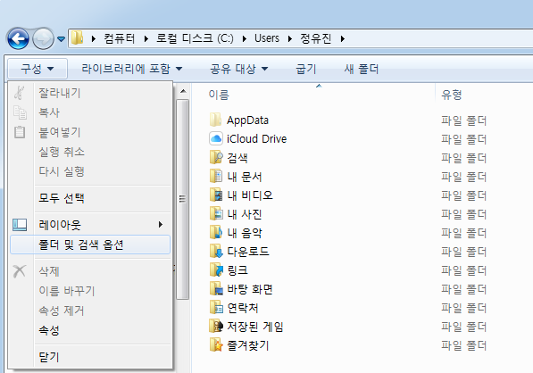Viewport: 533px width, 373px height.
Task: Click the greyed Forward navigation arrow
Action: coord(43,38)
